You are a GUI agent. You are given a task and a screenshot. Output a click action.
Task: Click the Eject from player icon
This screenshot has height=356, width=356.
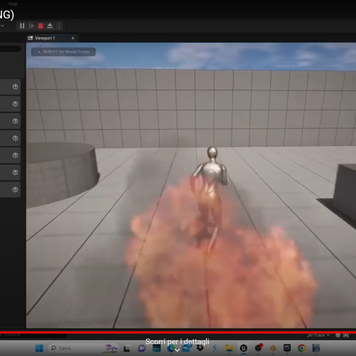click(50, 26)
